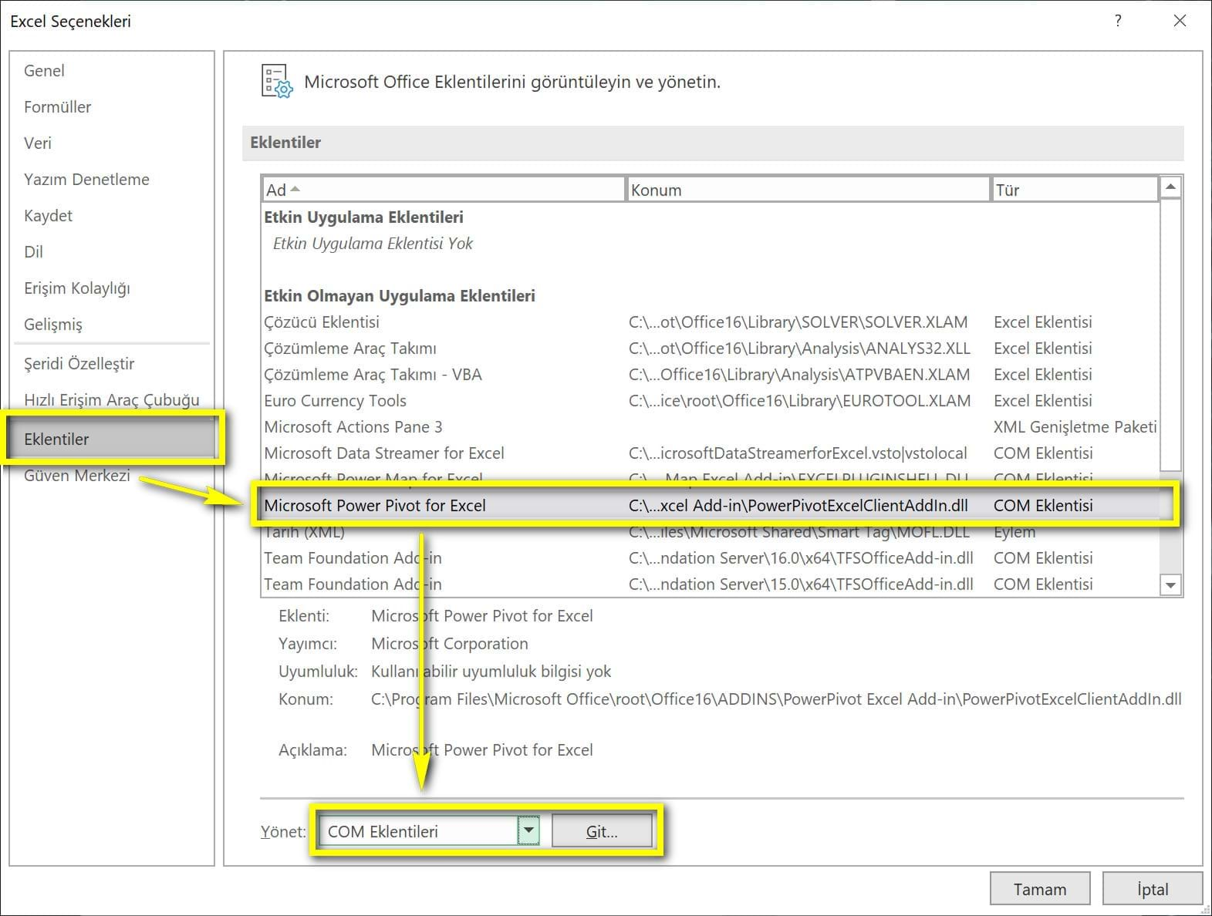
Task: Click the add-ins settings gear icon
Action: (277, 81)
